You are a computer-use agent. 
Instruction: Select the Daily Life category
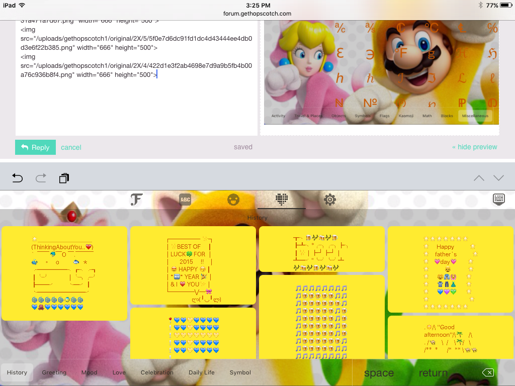201,372
